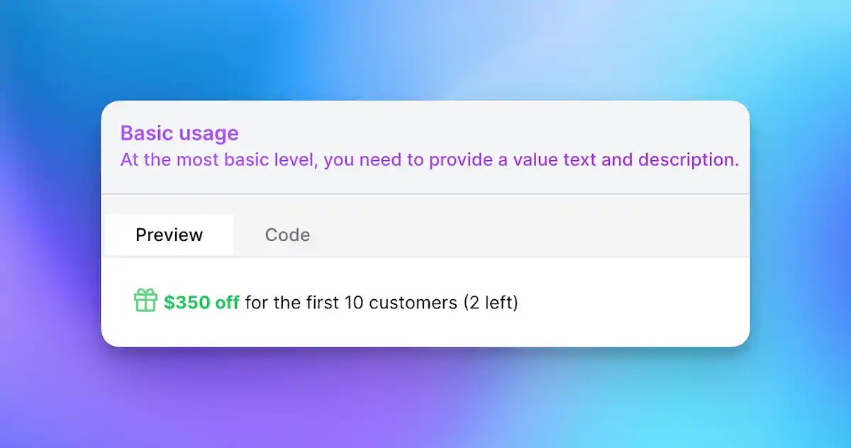Viewport: 851px width, 448px height.
Task: Click the Basic usage heading
Action: click(179, 133)
